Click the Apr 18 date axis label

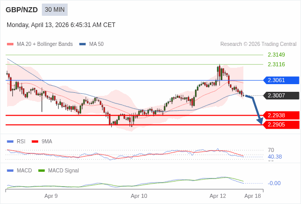point(253,196)
